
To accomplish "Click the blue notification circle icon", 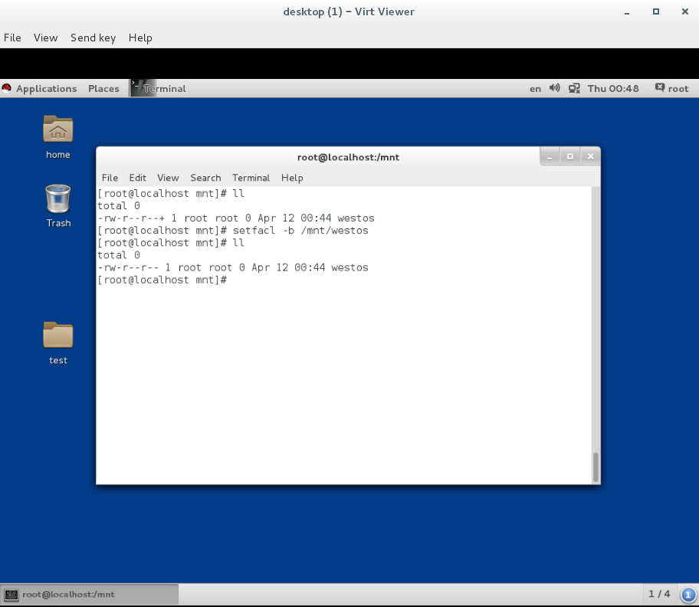I will point(688,595).
